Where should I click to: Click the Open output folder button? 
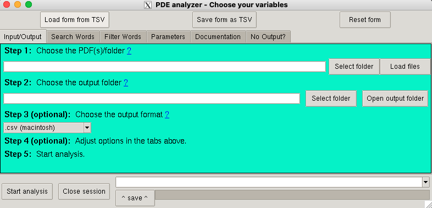click(x=395, y=98)
